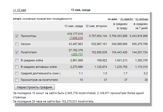The width and height of the screenshot is (163, 112).
Task: Check В среднем активных online box
Action: pos(17,67)
